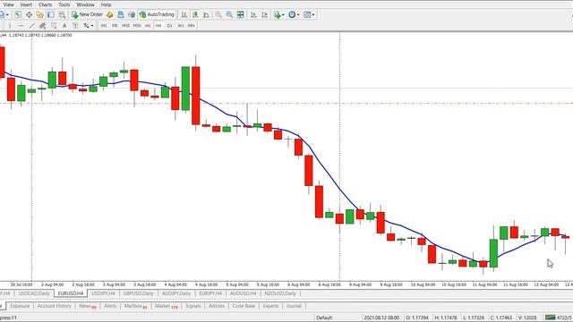The image size is (573, 322).
Task: Toggle chart shift icon
Action: [x=265, y=14]
